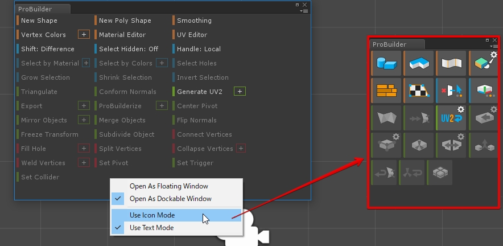The height and width of the screenshot is (246, 503).
Task: Click Set Trigger text entry
Action: [195, 163]
